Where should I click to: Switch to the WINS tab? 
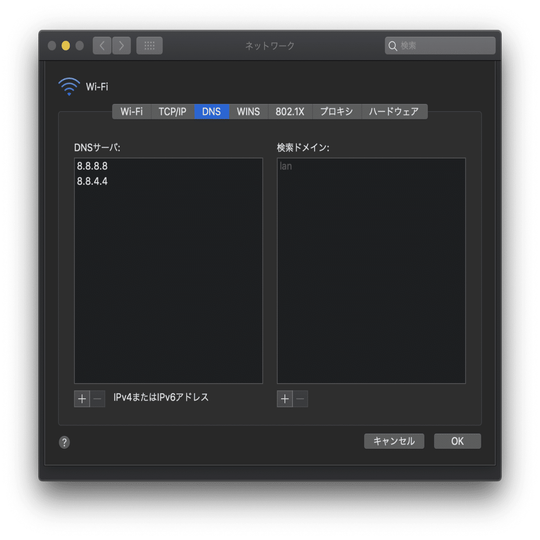(x=248, y=111)
